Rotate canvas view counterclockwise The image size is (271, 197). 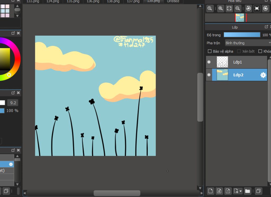[x=248, y=8]
